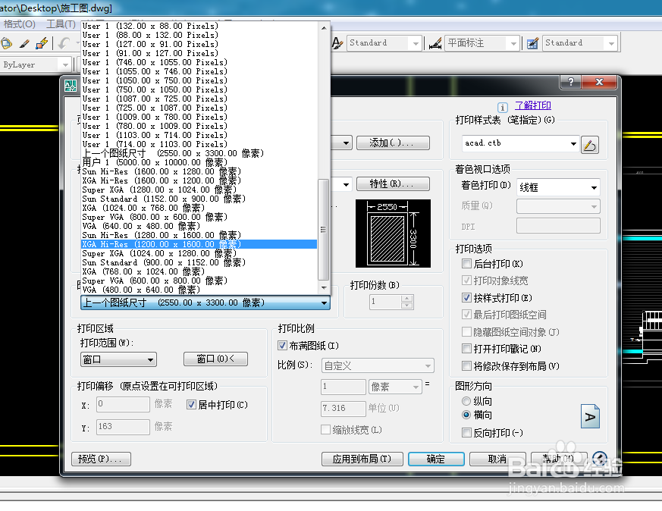
Task: Click the collapse dialog round arrow icon
Action: [x=600, y=458]
